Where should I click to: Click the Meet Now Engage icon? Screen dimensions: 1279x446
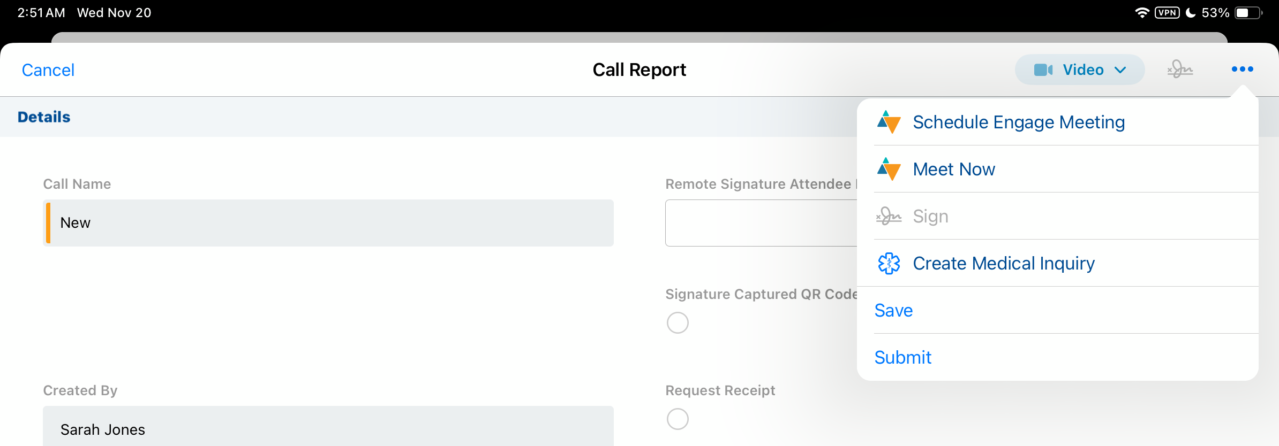coord(889,170)
